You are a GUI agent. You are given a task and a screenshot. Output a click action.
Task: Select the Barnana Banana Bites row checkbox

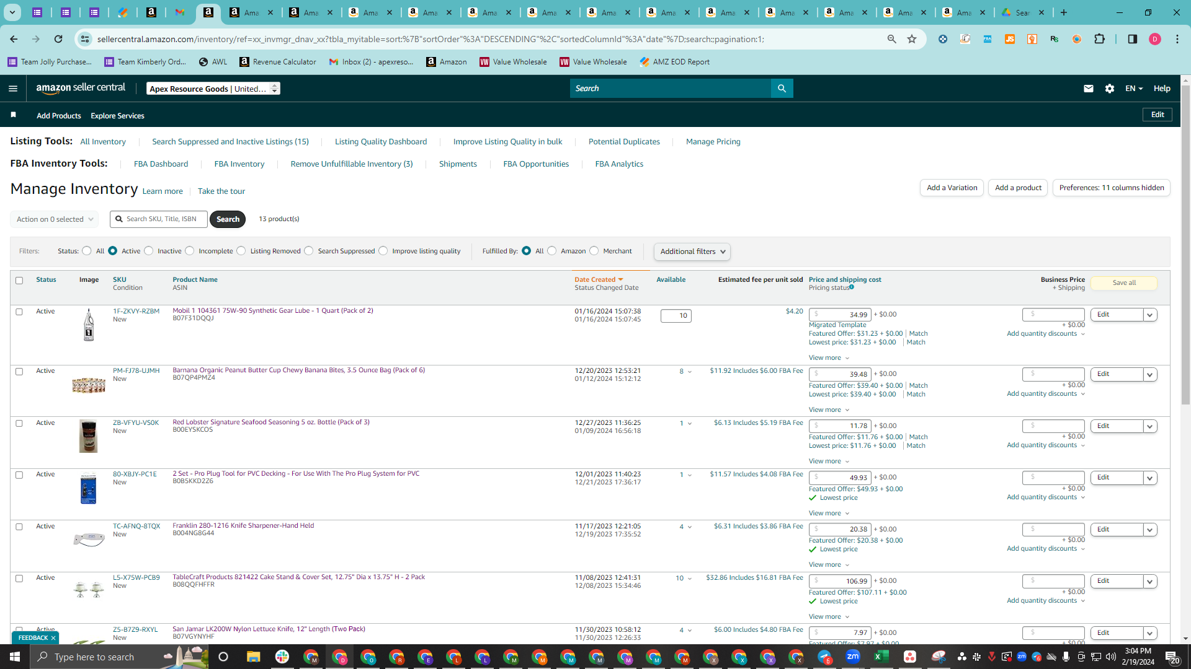(19, 372)
